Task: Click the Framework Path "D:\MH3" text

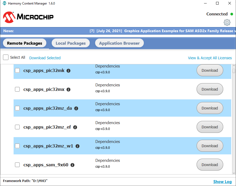Action: (x=25, y=181)
